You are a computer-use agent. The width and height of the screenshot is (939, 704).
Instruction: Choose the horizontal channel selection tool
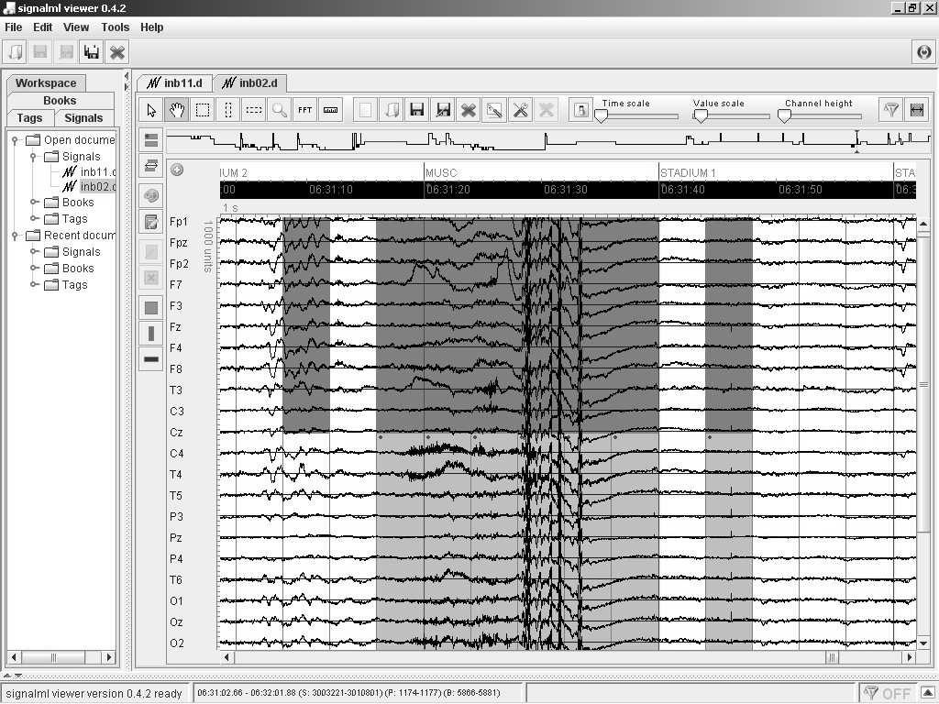[254, 110]
